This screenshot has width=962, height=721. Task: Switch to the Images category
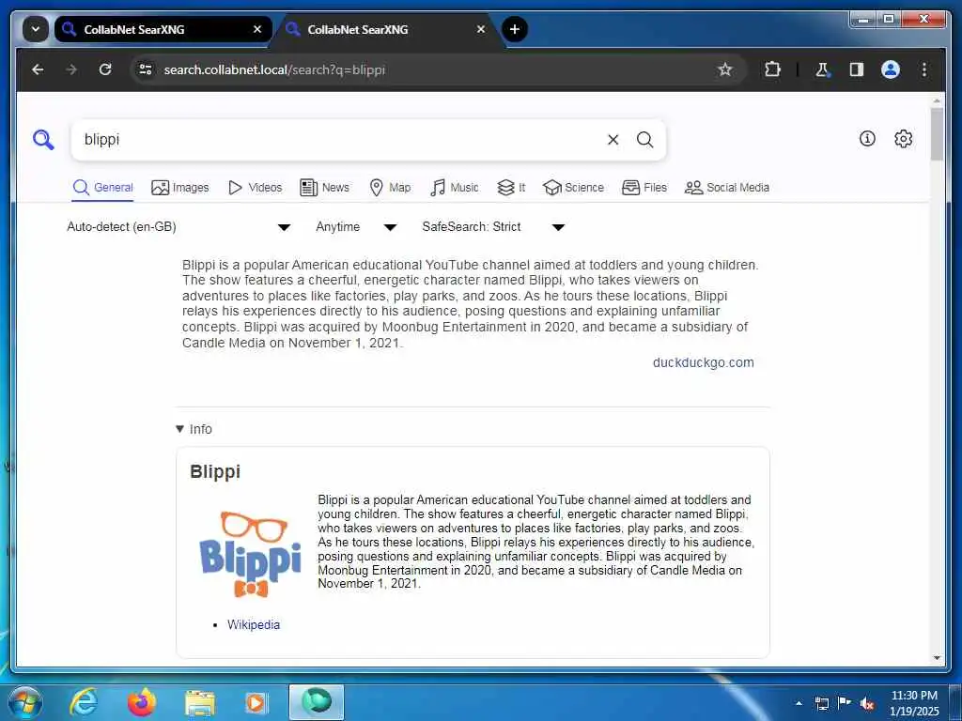tap(180, 188)
